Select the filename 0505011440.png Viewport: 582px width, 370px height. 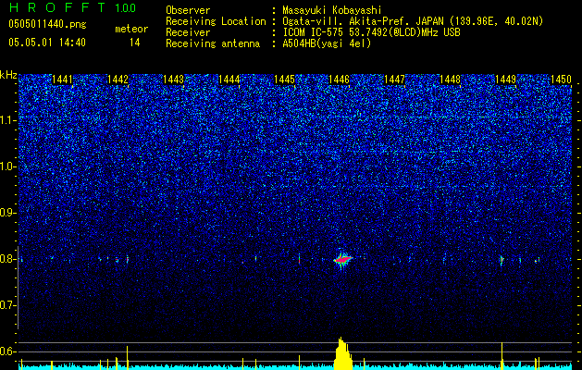47,24
